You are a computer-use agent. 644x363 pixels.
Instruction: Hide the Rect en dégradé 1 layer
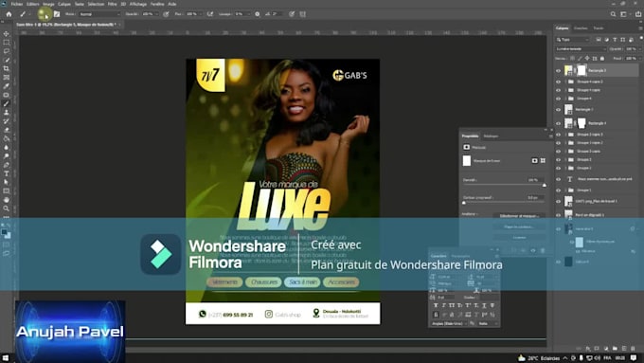pyautogui.click(x=558, y=214)
